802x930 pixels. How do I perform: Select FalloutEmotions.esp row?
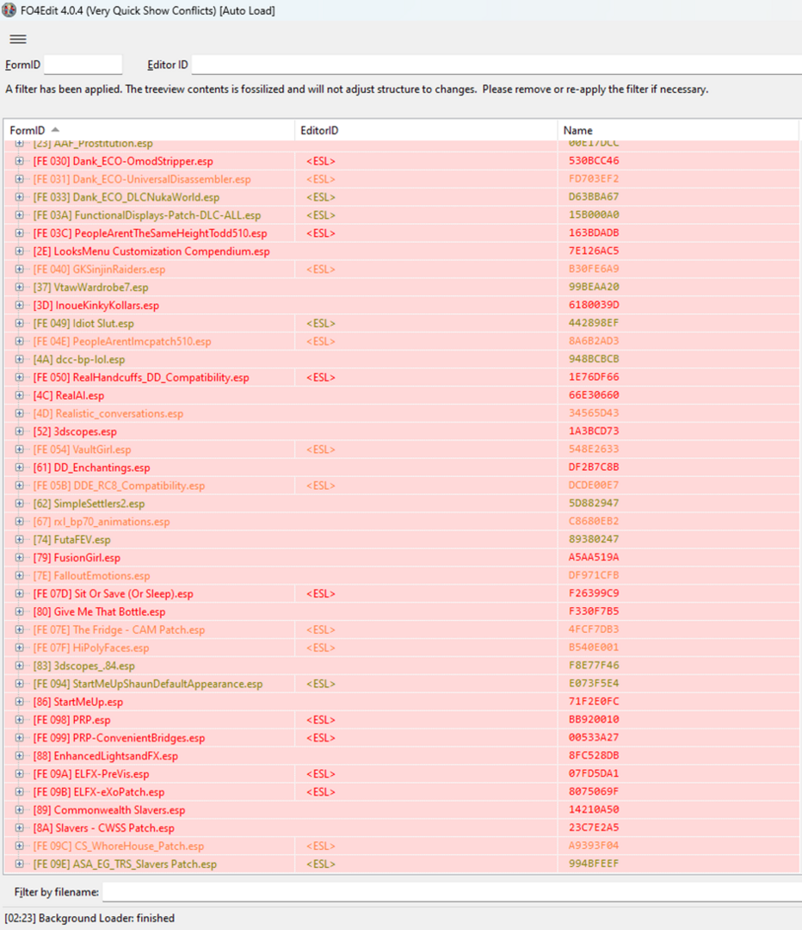point(401,575)
